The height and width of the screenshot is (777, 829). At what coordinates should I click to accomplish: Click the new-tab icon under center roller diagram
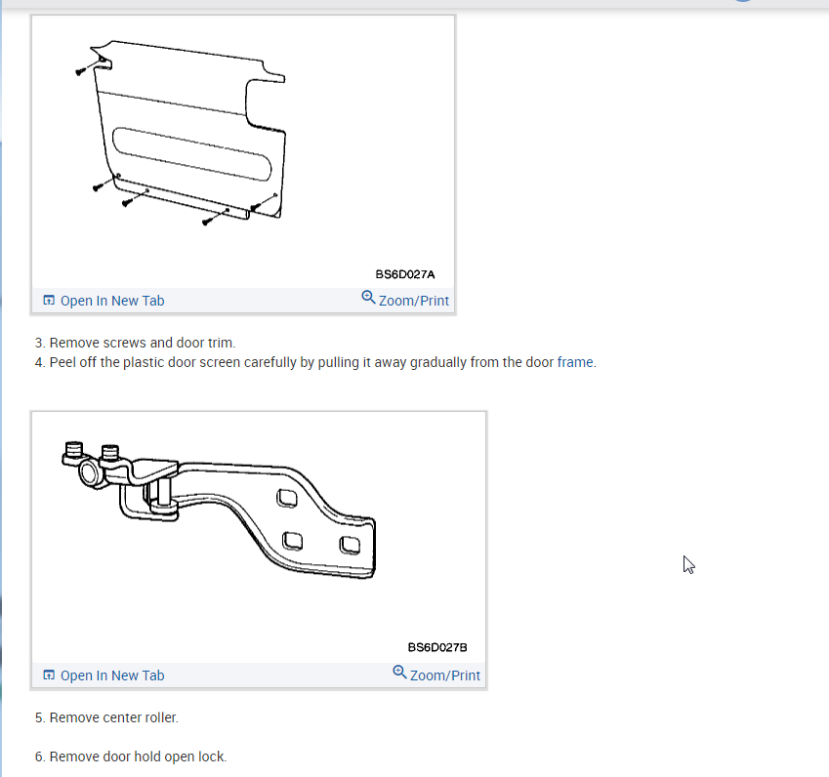[49, 675]
